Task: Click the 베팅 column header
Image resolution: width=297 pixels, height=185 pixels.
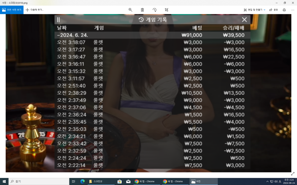Action: (197, 28)
